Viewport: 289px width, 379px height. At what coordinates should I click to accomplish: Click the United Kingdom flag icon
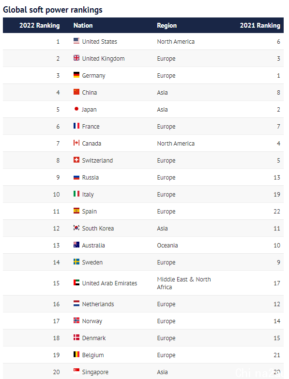pyautogui.click(x=76, y=58)
